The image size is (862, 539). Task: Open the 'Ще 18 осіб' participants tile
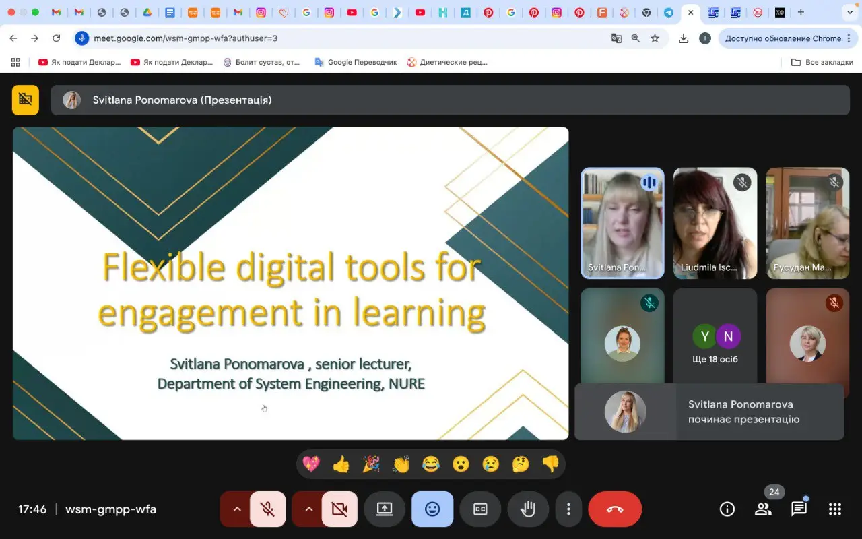pos(715,337)
